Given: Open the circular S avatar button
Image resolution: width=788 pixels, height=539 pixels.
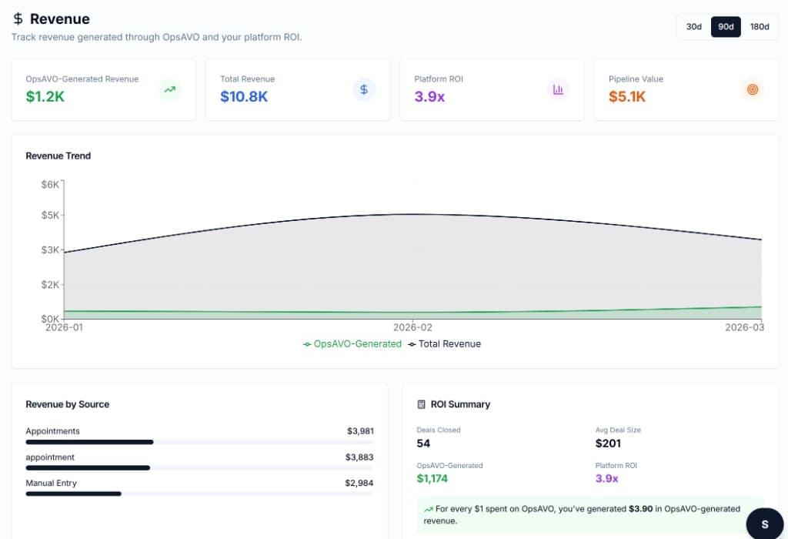Looking at the screenshot, I should coord(764,523).
